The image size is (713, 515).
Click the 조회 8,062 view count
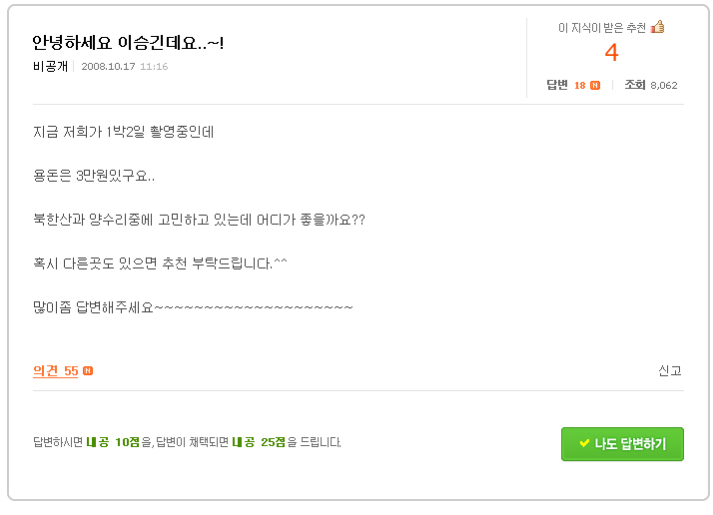tap(651, 85)
